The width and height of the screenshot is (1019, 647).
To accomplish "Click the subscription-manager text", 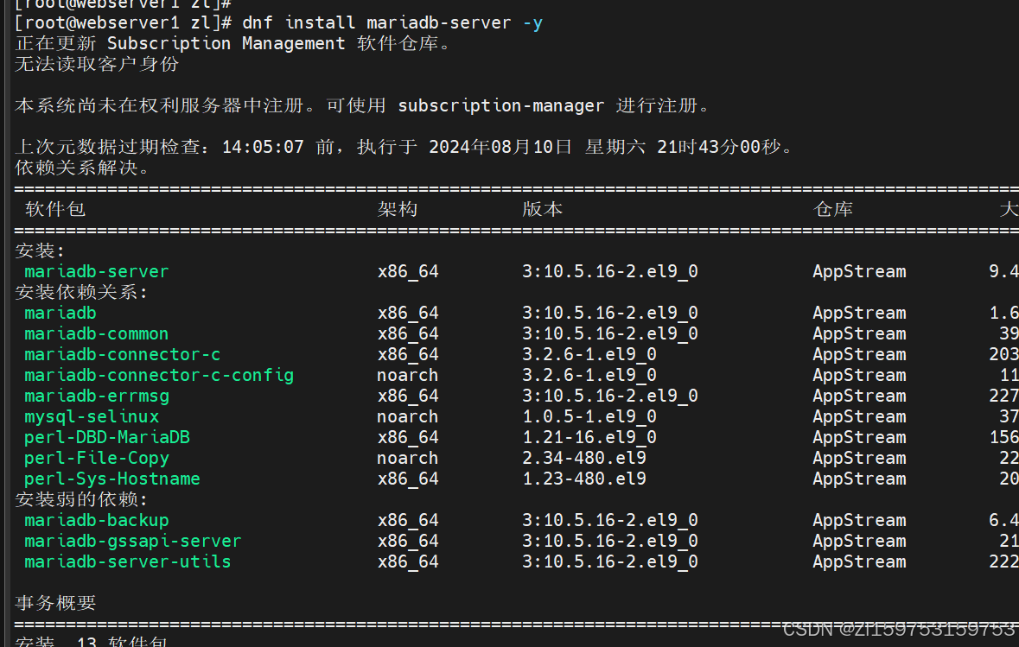I will coord(501,106).
